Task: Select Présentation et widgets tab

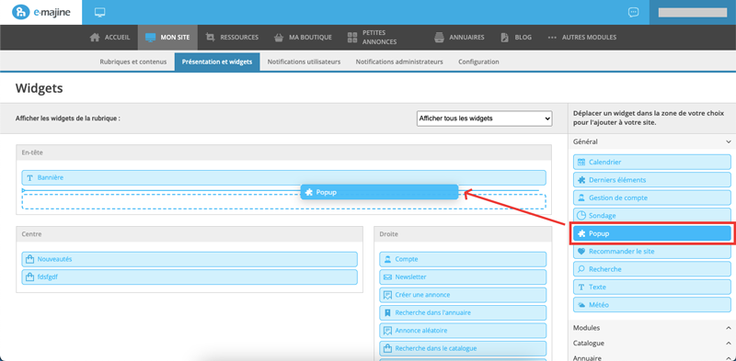Action: pyautogui.click(x=217, y=62)
